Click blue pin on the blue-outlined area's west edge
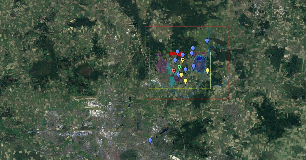 coord(194,67)
